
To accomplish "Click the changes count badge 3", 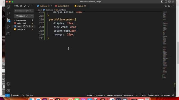I will [x=32, y=20].
